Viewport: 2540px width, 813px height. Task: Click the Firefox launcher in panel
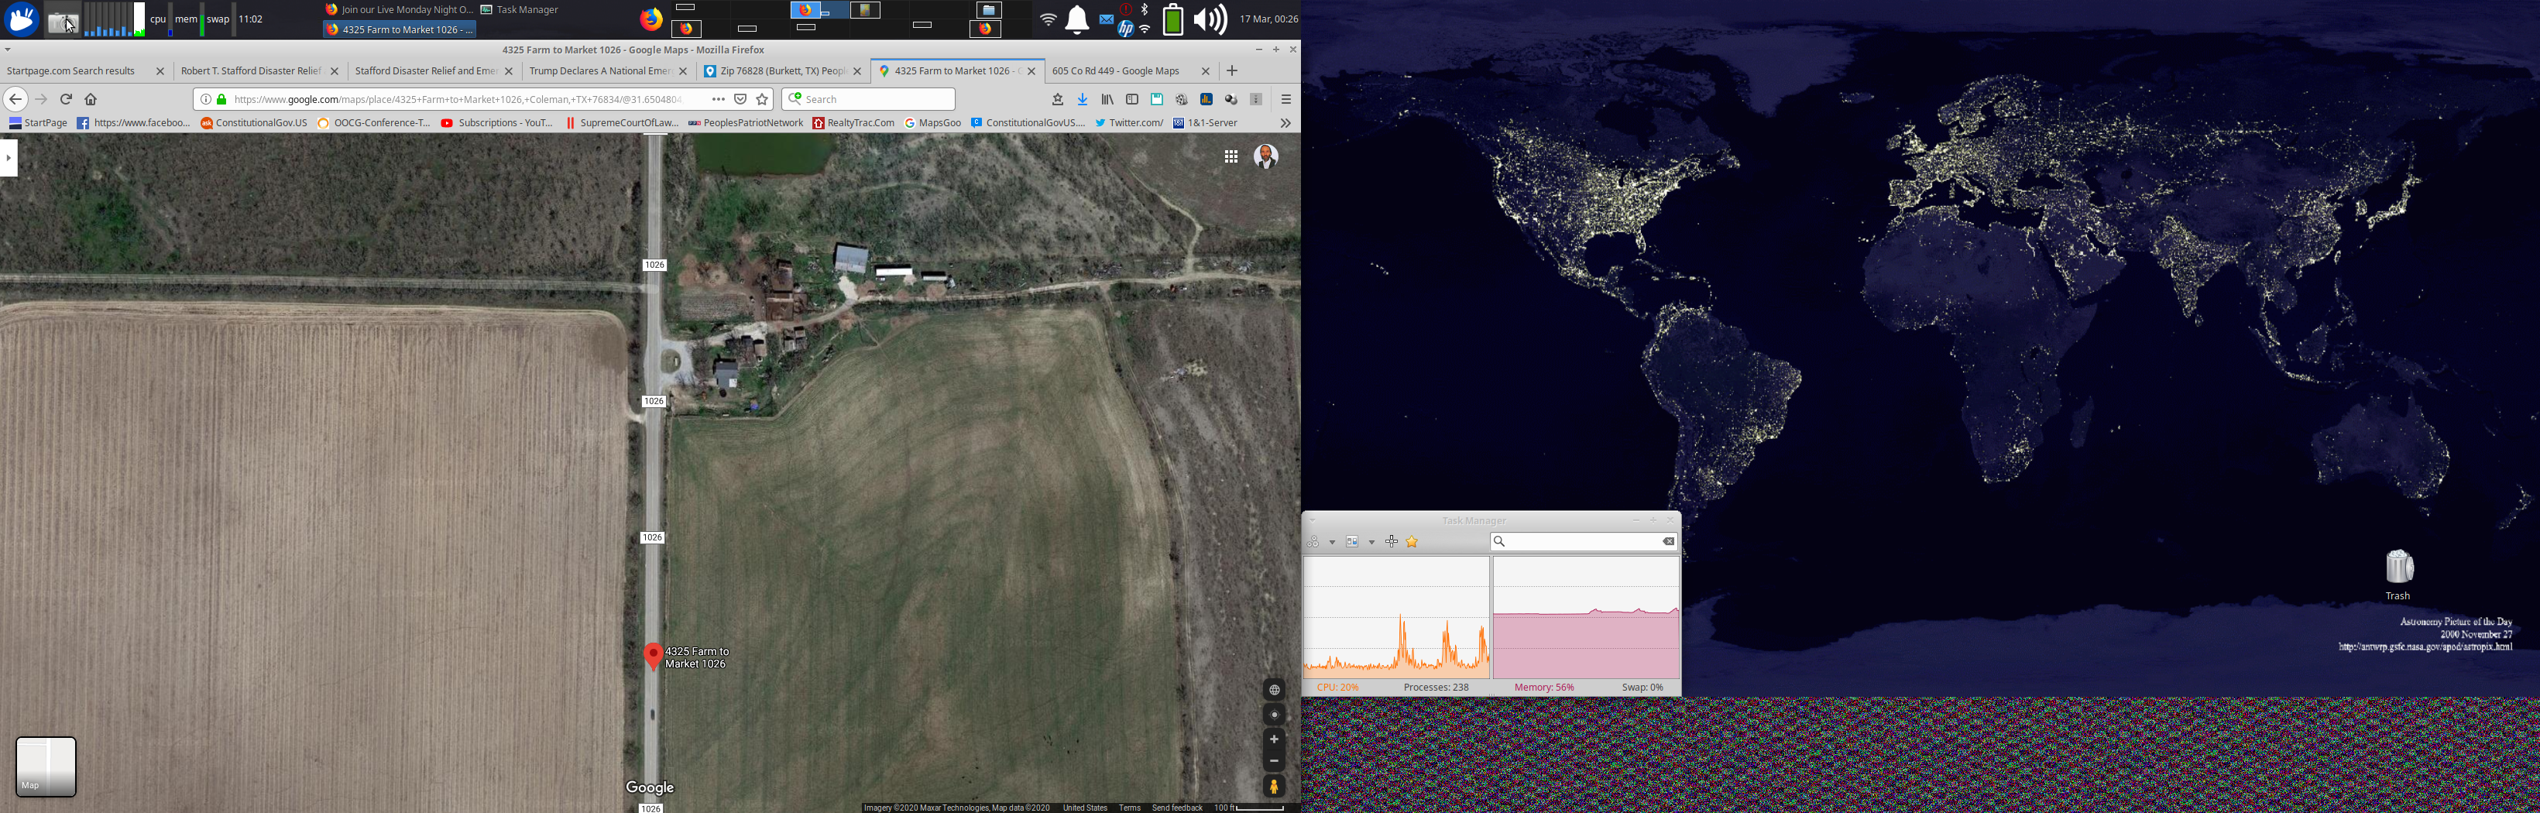pyautogui.click(x=650, y=19)
